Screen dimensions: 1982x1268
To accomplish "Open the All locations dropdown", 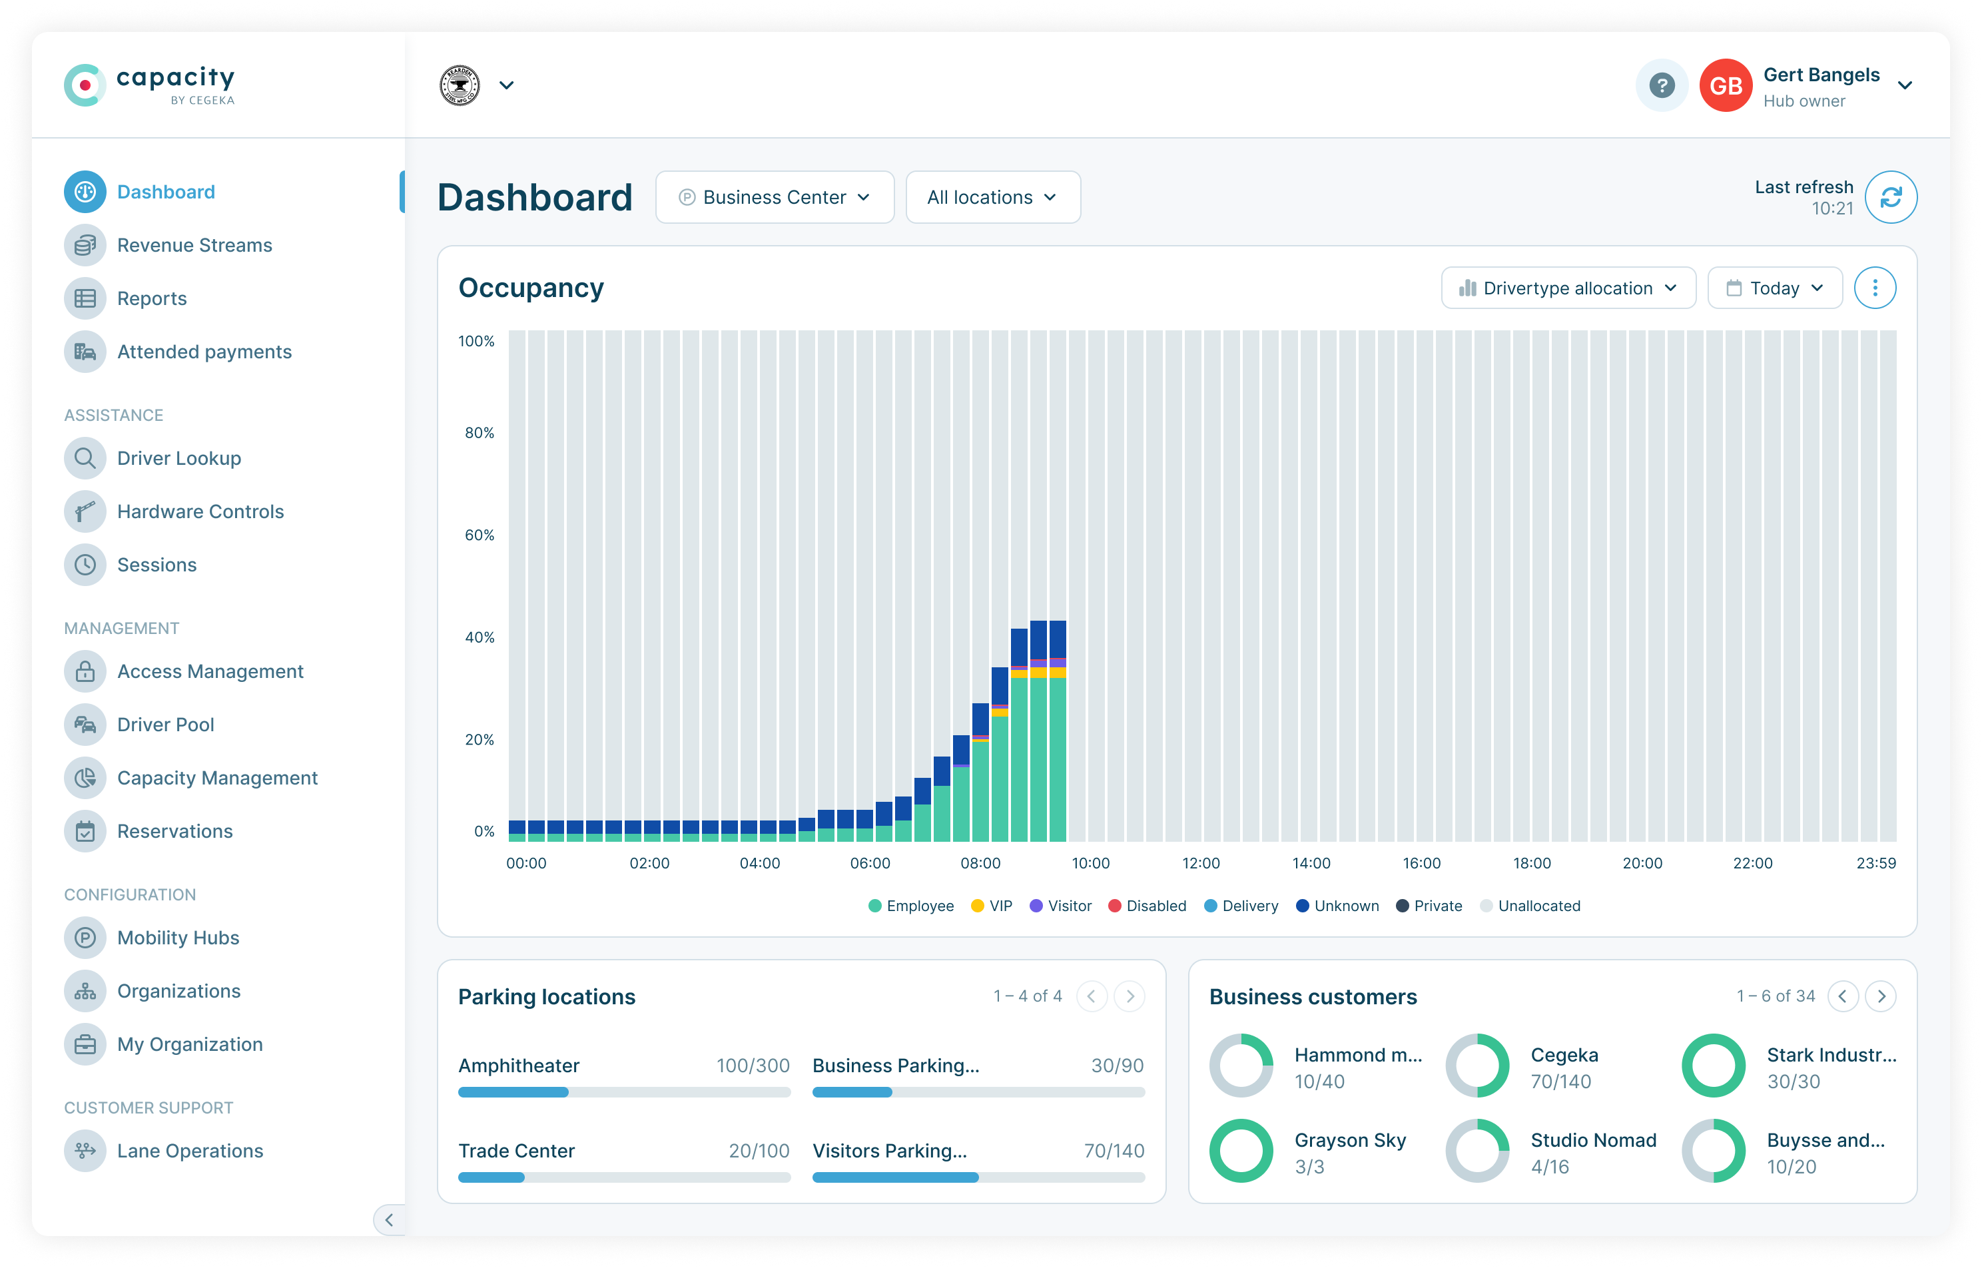I will [992, 198].
